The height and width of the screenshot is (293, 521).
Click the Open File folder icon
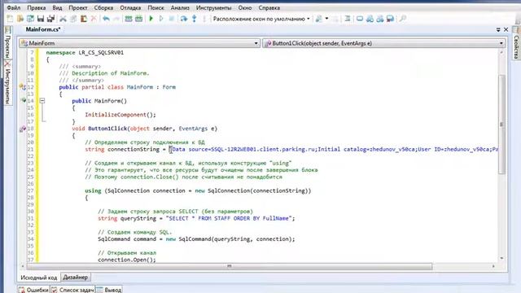tap(20, 19)
